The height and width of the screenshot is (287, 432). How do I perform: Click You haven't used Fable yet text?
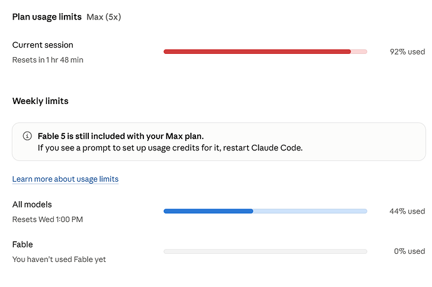[x=59, y=259]
